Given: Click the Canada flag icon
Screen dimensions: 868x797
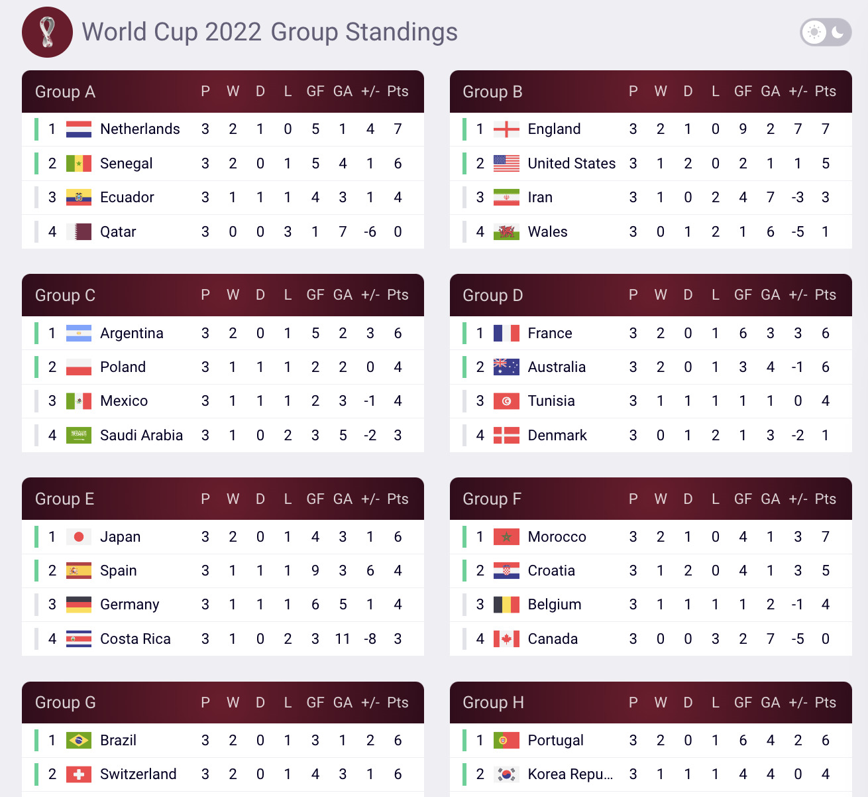Looking at the screenshot, I should pos(506,639).
